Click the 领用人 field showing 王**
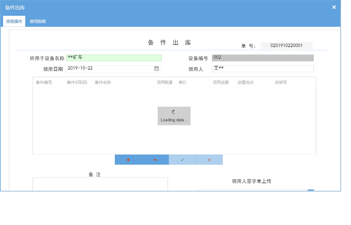351x225 pixels. pos(262,68)
